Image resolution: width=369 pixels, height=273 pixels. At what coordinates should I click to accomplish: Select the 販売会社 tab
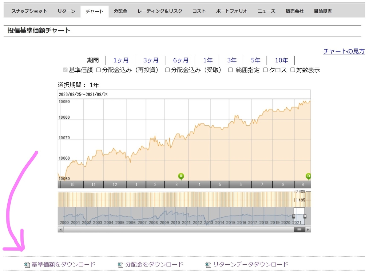click(x=294, y=11)
